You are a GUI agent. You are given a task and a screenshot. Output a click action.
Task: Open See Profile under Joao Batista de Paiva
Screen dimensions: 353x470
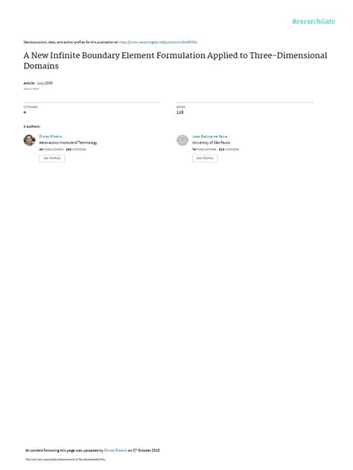[205, 158]
